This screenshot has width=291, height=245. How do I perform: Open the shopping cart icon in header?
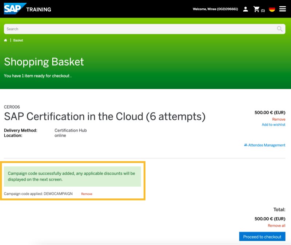[x=257, y=9]
